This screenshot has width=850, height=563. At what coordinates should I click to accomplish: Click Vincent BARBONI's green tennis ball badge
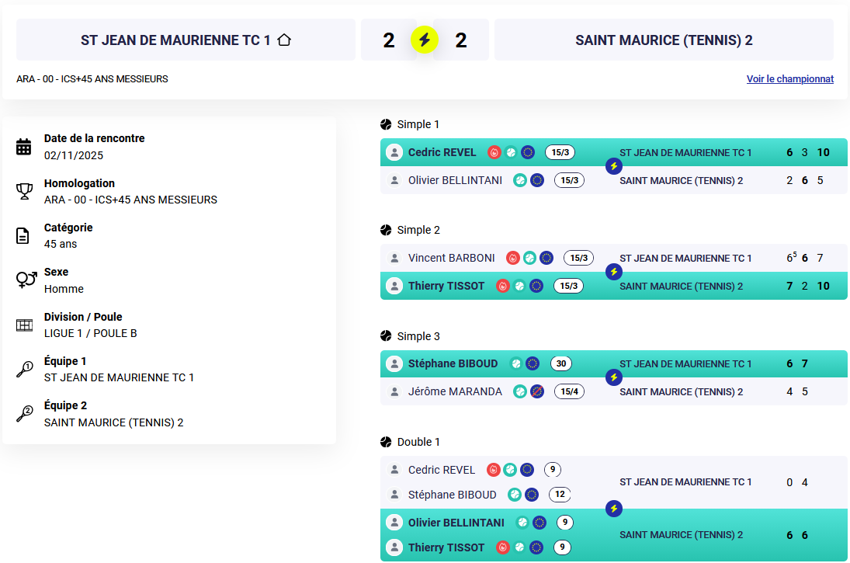[x=529, y=258]
